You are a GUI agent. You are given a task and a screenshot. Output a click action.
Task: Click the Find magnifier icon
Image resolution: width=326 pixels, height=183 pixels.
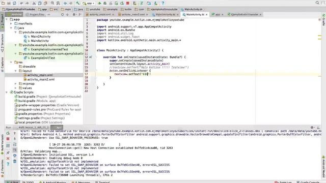(52, 3)
